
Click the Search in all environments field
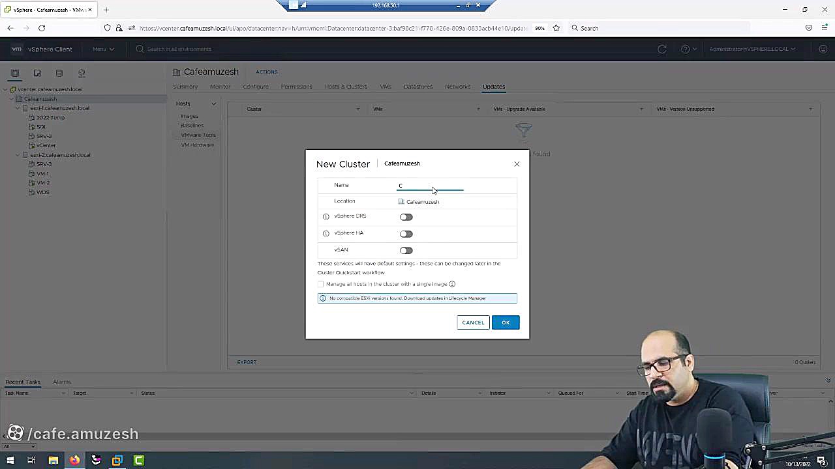179,49
